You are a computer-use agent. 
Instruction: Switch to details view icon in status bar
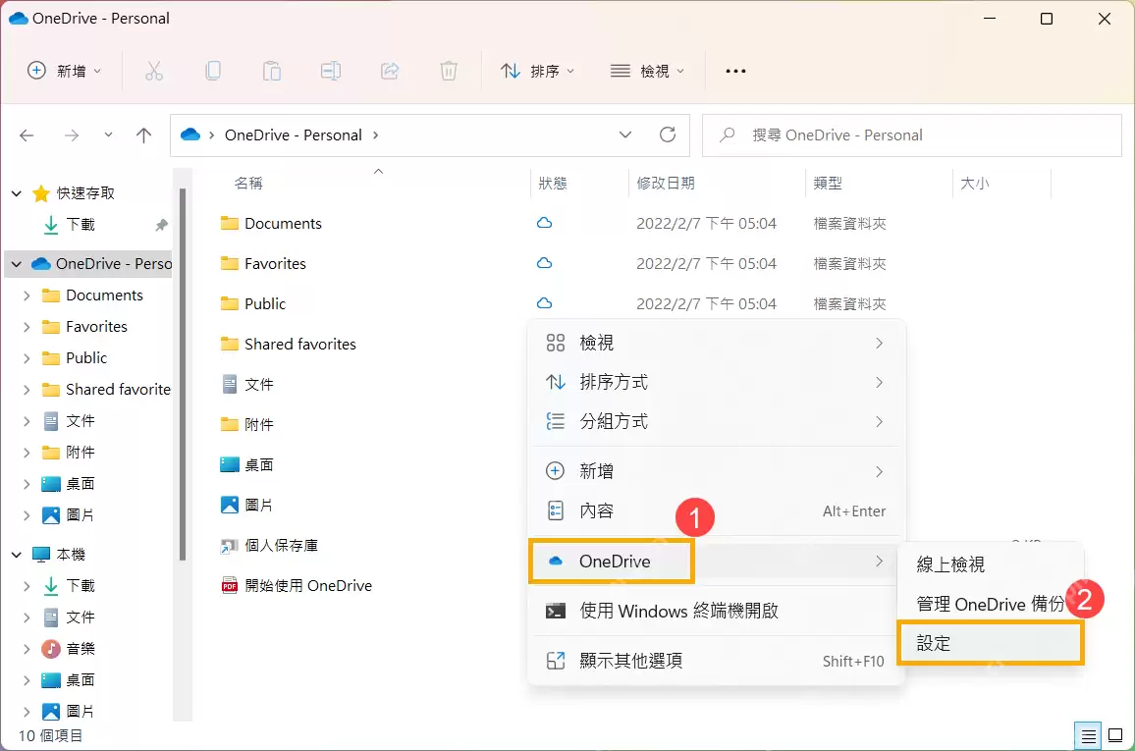[x=1088, y=736]
